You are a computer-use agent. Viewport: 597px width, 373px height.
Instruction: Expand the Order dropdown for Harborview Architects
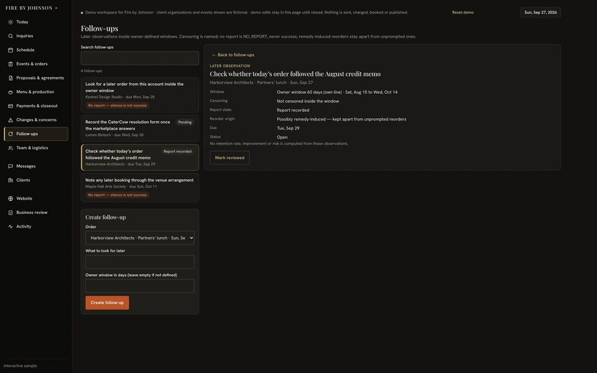pyautogui.click(x=140, y=238)
